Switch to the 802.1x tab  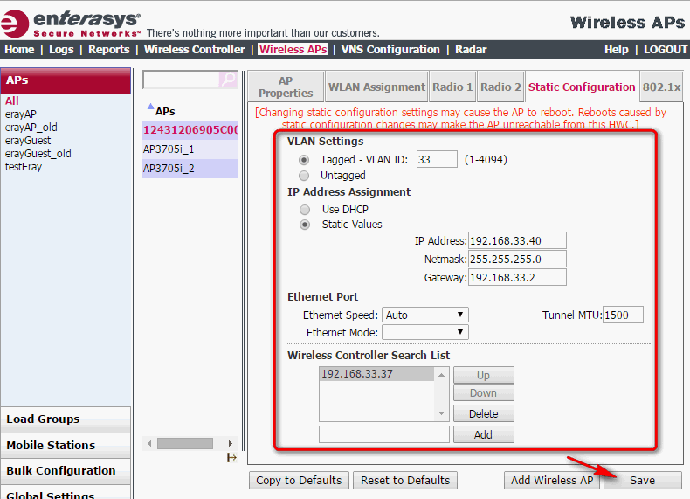point(661,87)
